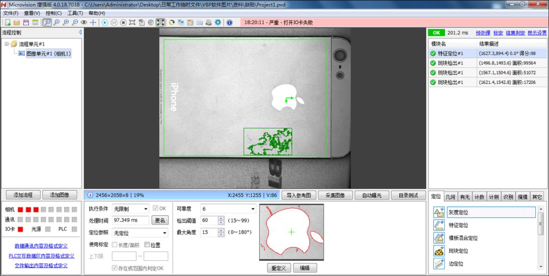The image size is (549, 276).
Task: Click the frame rectangle toolbar icon
Action: pos(132,22)
